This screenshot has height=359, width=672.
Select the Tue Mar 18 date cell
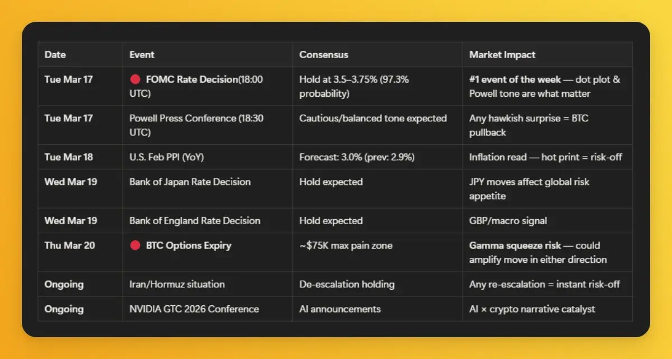click(x=68, y=157)
